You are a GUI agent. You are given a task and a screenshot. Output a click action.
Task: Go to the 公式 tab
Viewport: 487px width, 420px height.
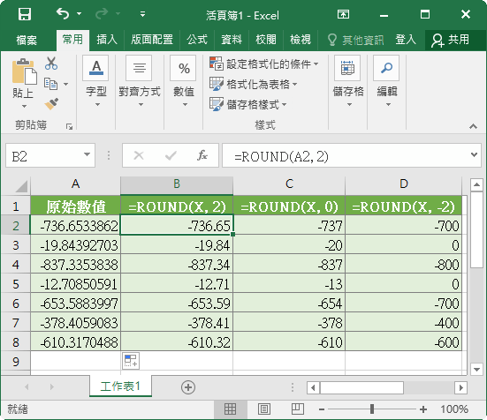coord(197,40)
